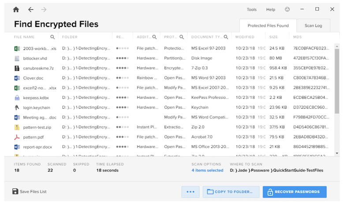Click the 7-Zip 0.3 document type cell
344x205 pixels.
199,68
